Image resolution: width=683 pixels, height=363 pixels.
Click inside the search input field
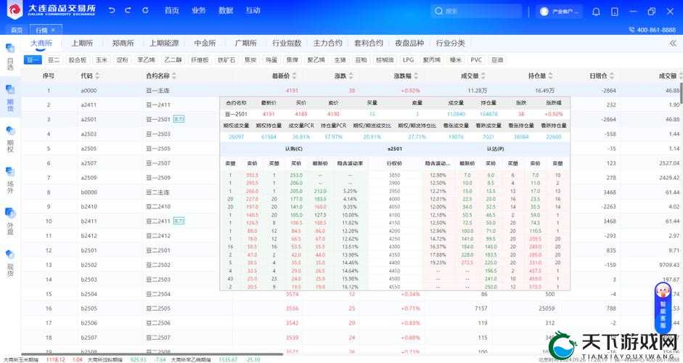[476, 12]
